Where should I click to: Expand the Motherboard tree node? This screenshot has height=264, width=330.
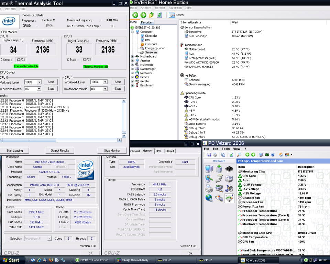click(133, 56)
